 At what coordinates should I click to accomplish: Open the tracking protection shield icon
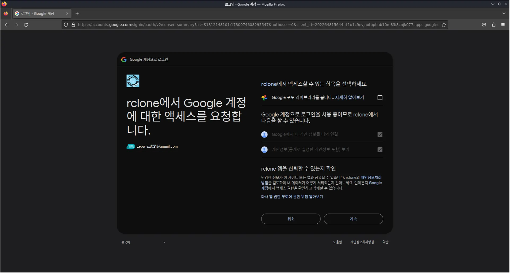[66, 25]
